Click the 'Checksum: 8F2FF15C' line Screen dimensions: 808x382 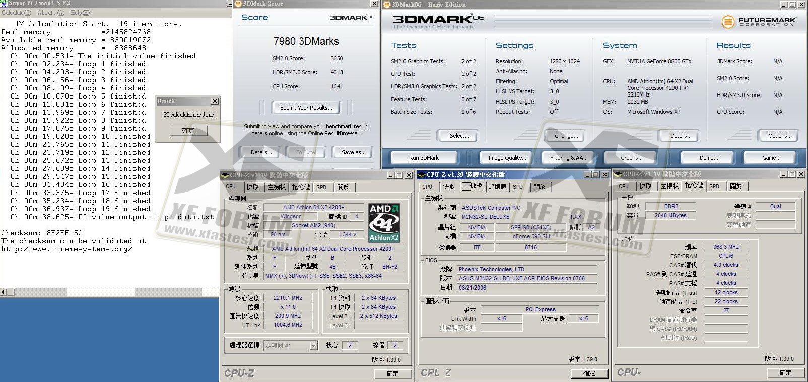point(42,233)
